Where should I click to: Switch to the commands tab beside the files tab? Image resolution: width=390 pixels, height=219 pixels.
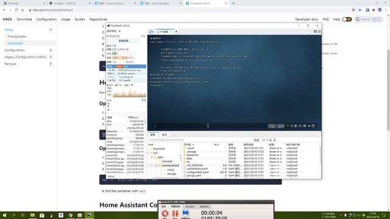click(165, 134)
